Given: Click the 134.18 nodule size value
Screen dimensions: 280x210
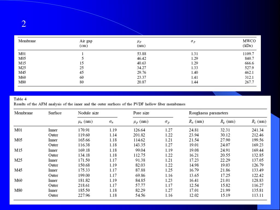Looking at the screenshot, I should (84, 155).
